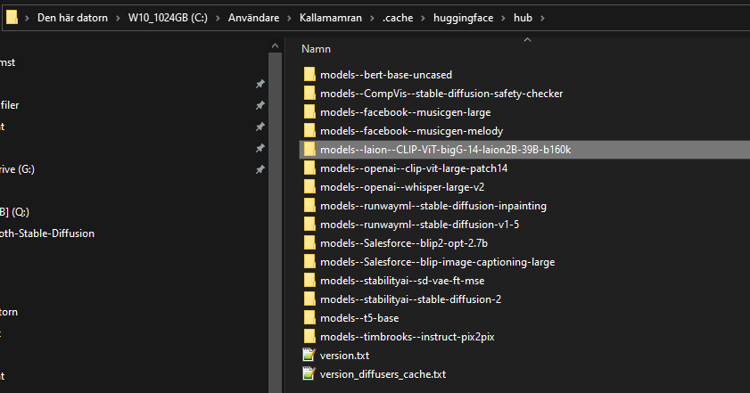Click the folder icon in the address bar

point(12,18)
